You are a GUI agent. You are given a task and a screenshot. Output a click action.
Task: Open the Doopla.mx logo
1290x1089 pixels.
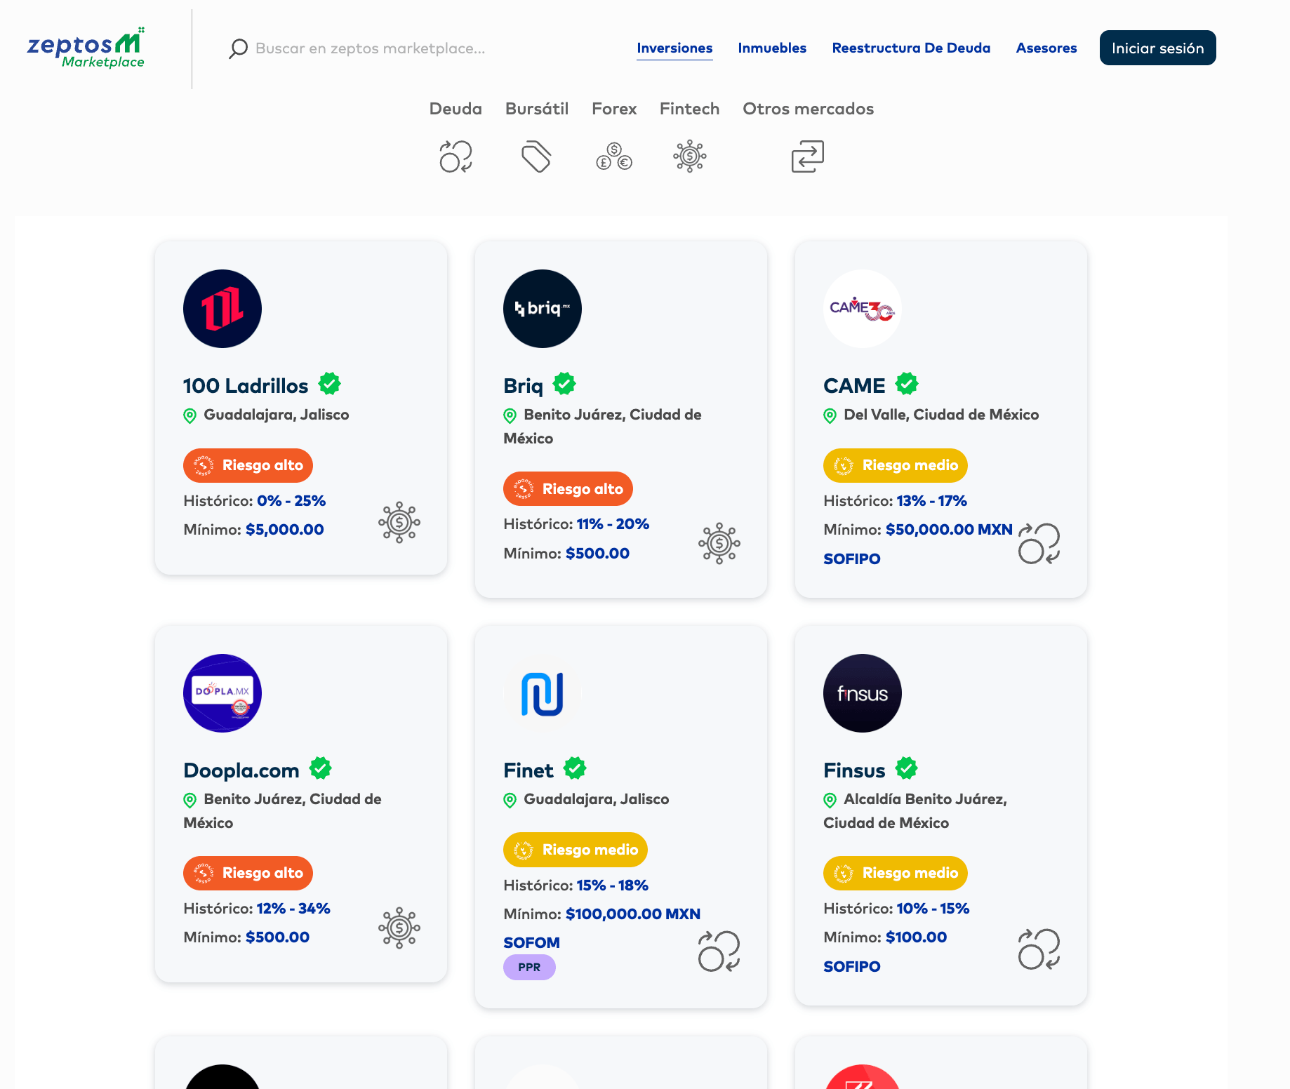tap(222, 693)
